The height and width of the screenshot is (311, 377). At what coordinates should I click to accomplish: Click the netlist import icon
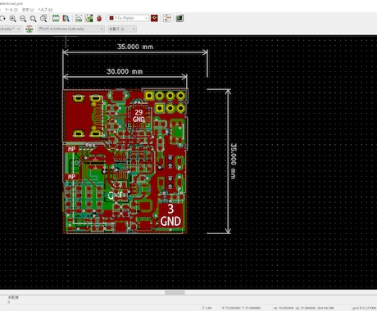[x=79, y=18]
